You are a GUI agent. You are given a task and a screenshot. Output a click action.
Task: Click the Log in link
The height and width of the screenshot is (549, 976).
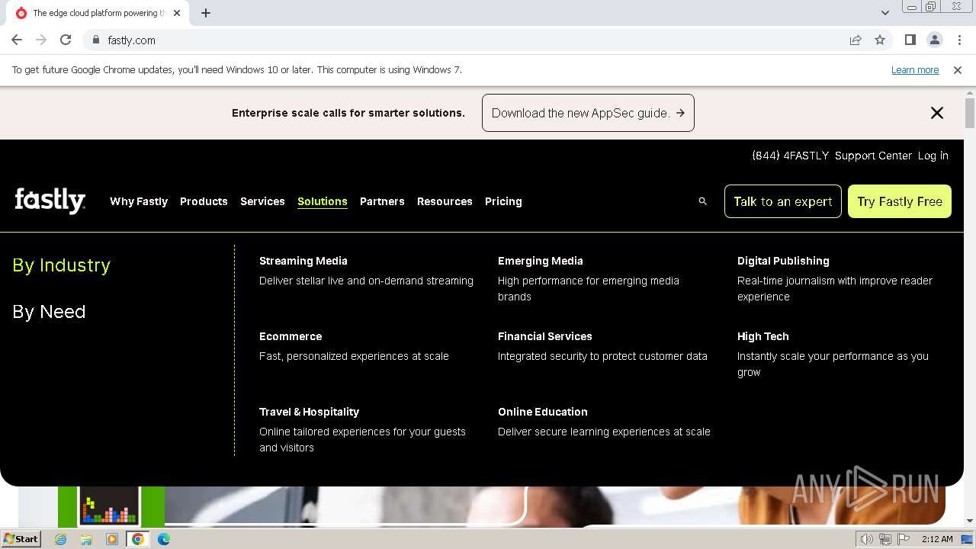point(933,156)
